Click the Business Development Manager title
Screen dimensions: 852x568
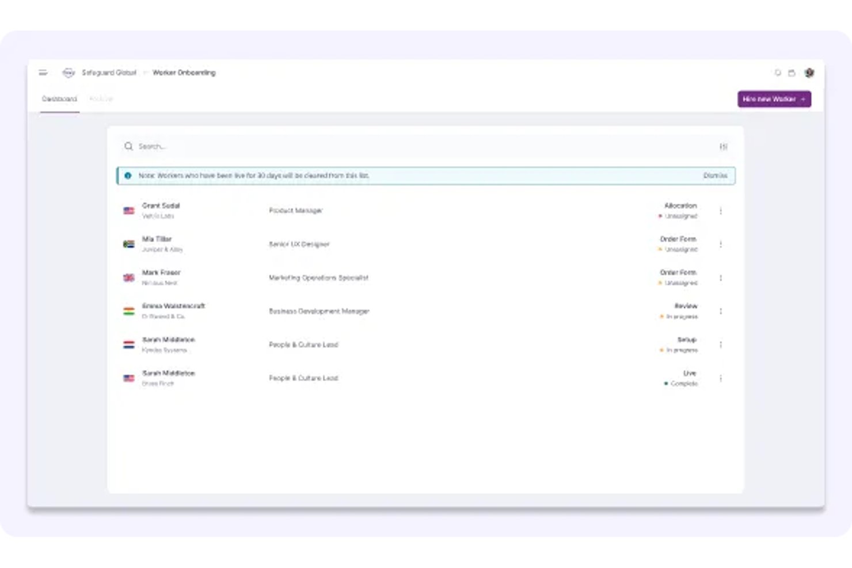[x=319, y=311]
